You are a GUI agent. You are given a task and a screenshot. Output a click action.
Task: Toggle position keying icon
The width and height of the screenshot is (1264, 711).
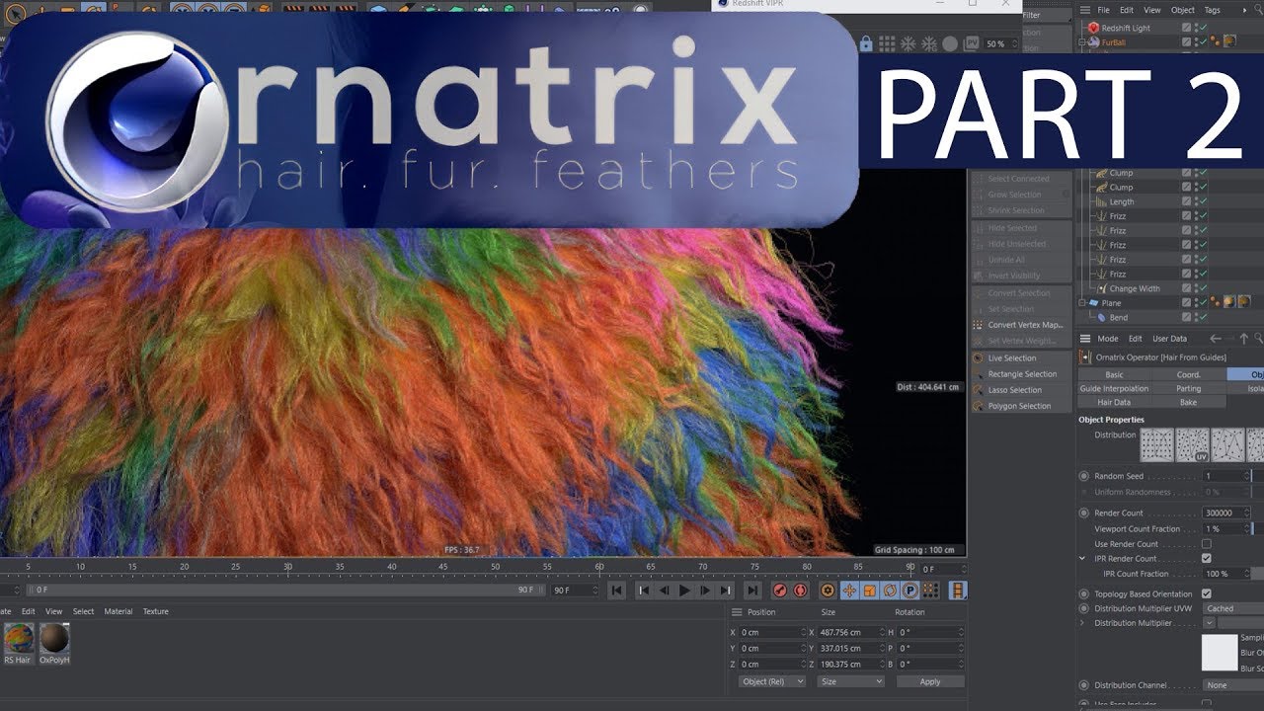pyautogui.click(x=848, y=591)
